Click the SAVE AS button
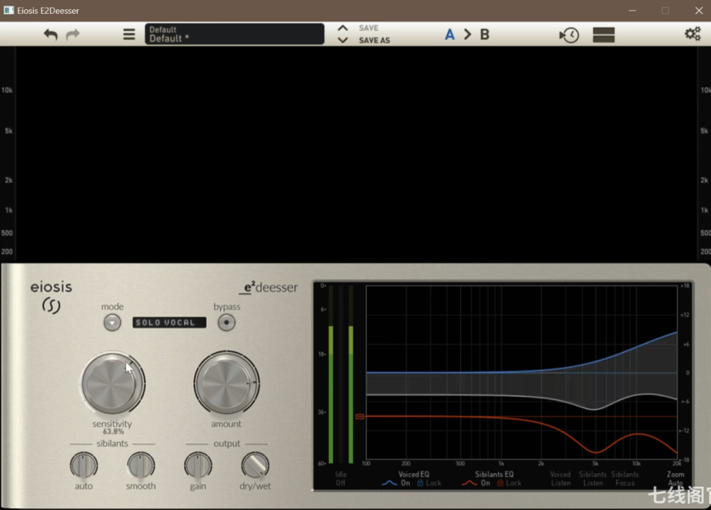This screenshot has height=510, width=711. (x=374, y=40)
